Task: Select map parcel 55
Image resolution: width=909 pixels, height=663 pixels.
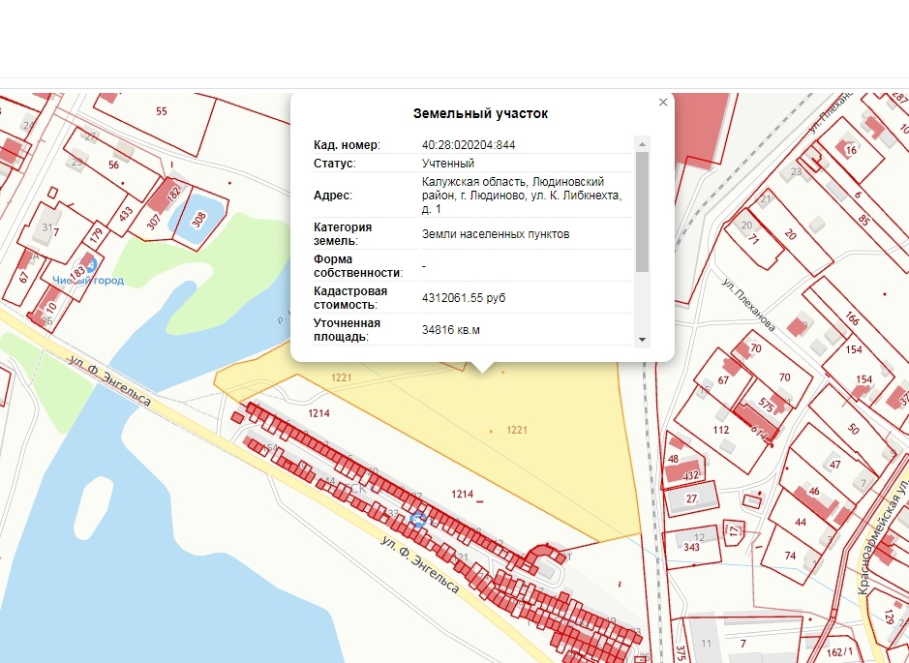Action: click(162, 111)
